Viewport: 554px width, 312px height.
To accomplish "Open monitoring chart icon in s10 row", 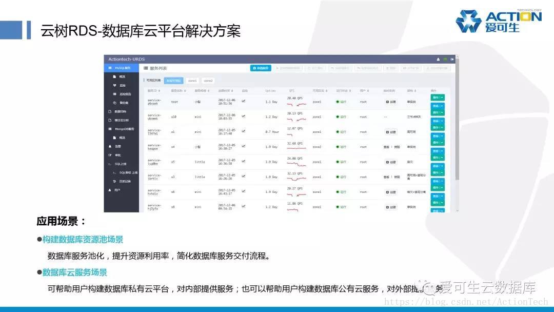I will click(244, 116).
